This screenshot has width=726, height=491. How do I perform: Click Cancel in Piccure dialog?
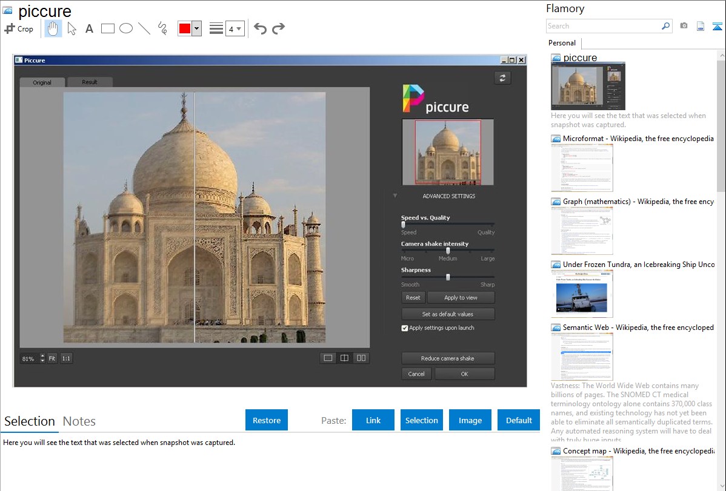point(416,374)
